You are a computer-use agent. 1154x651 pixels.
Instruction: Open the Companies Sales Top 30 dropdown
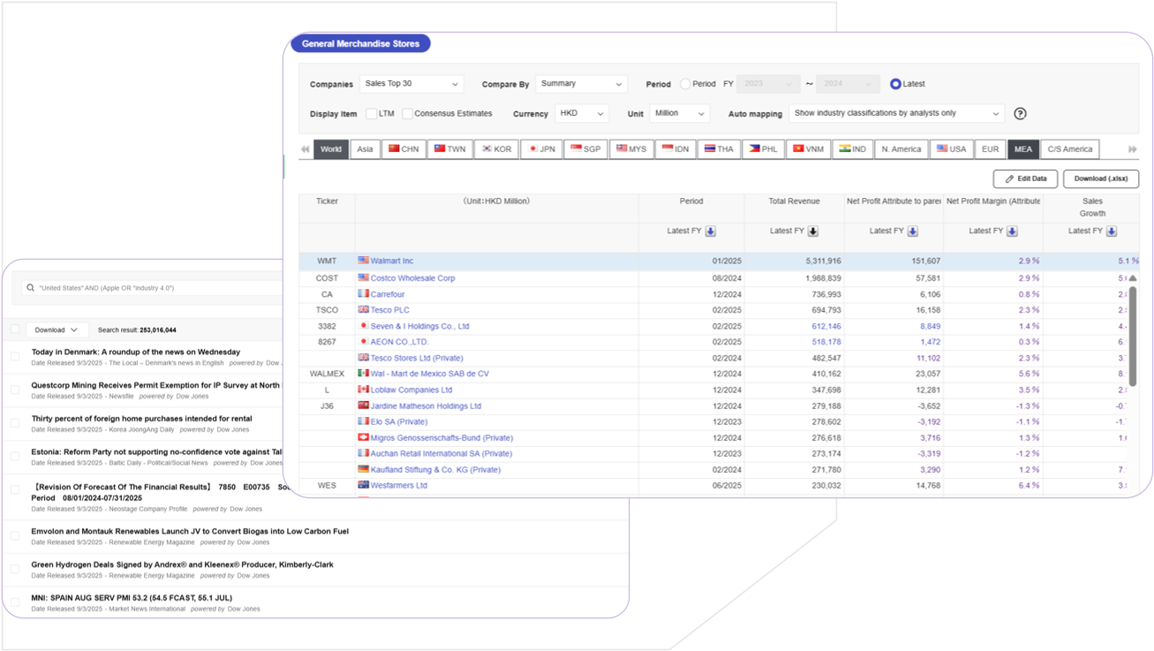tap(411, 84)
